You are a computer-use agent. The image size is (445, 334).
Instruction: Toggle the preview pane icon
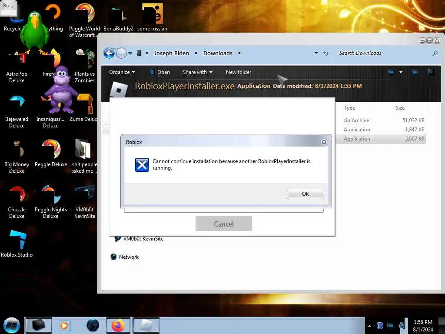click(415, 72)
